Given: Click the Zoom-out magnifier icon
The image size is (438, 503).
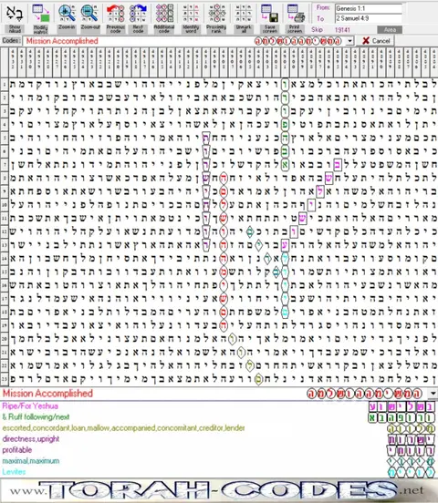Looking at the screenshot, I should pos(89,13).
